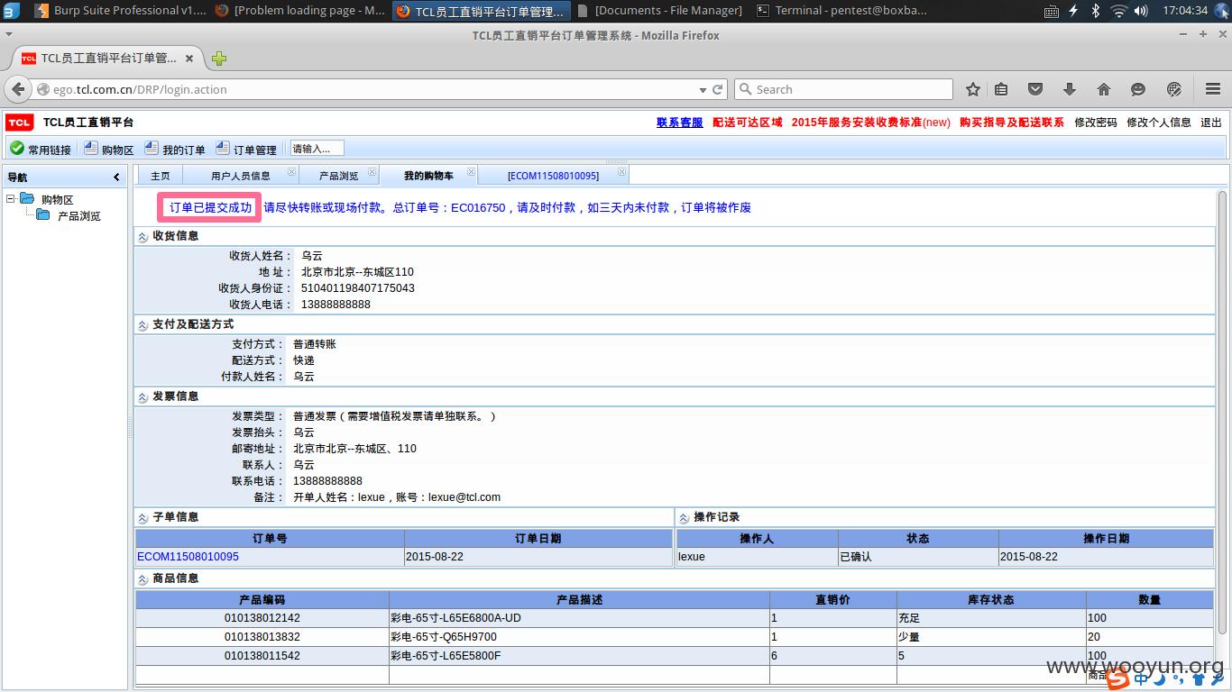
Task: Close the [ECOM11508010095] tab
Action: (621, 172)
